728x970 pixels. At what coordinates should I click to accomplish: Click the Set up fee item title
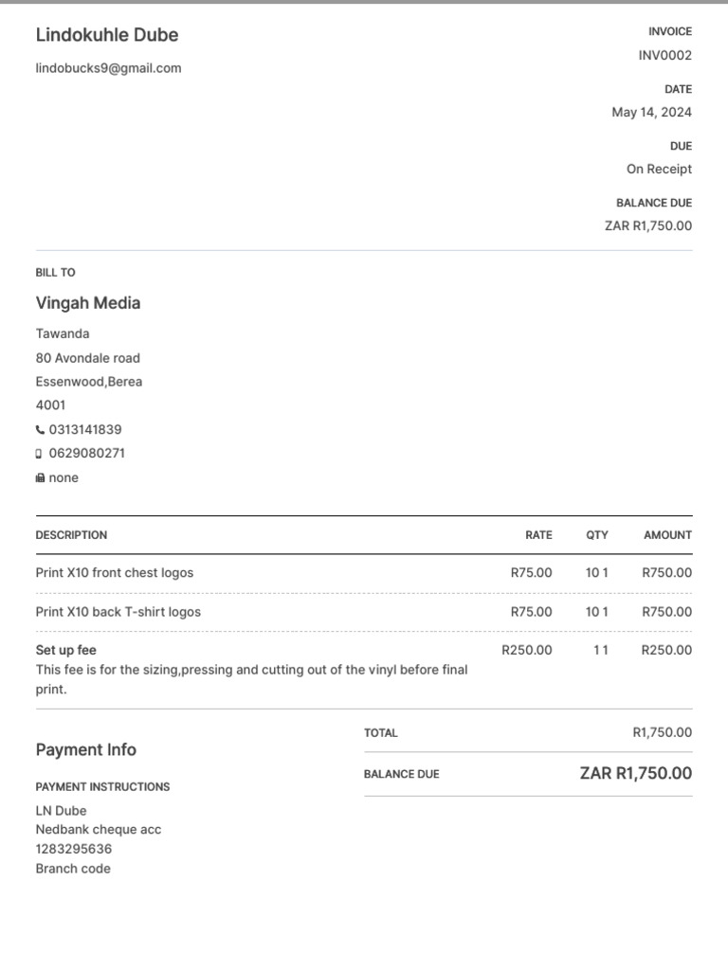(x=65, y=650)
